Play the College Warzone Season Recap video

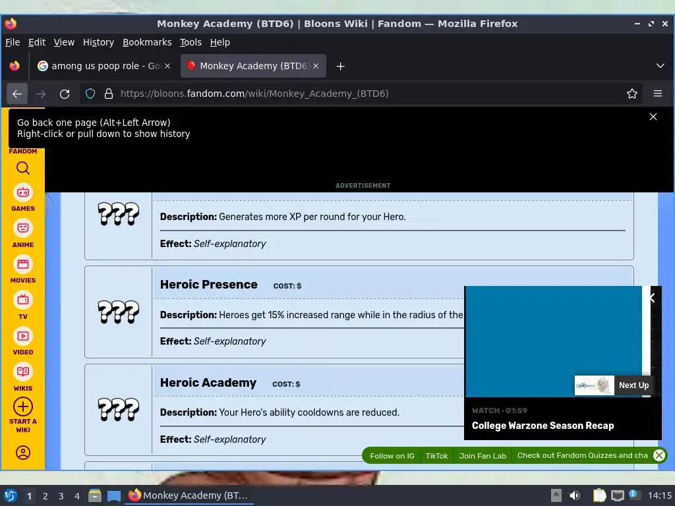(x=554, y=342)
